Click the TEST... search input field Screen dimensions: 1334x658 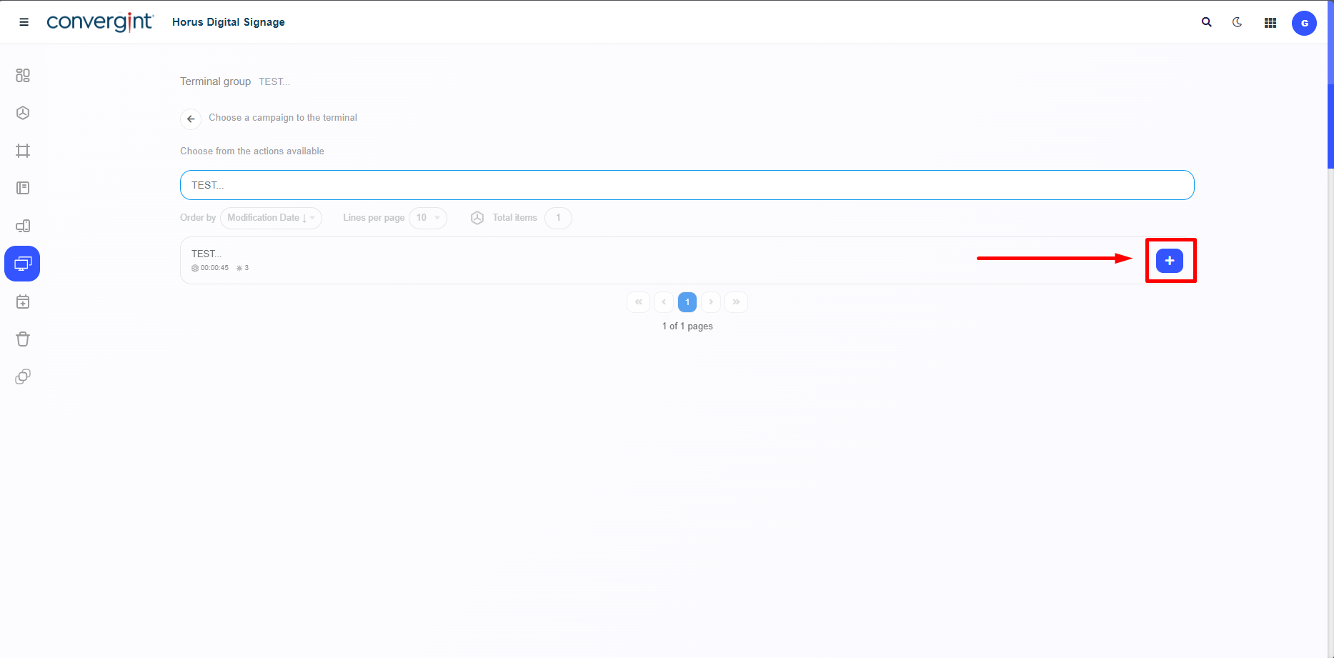(x=686, y=185)
